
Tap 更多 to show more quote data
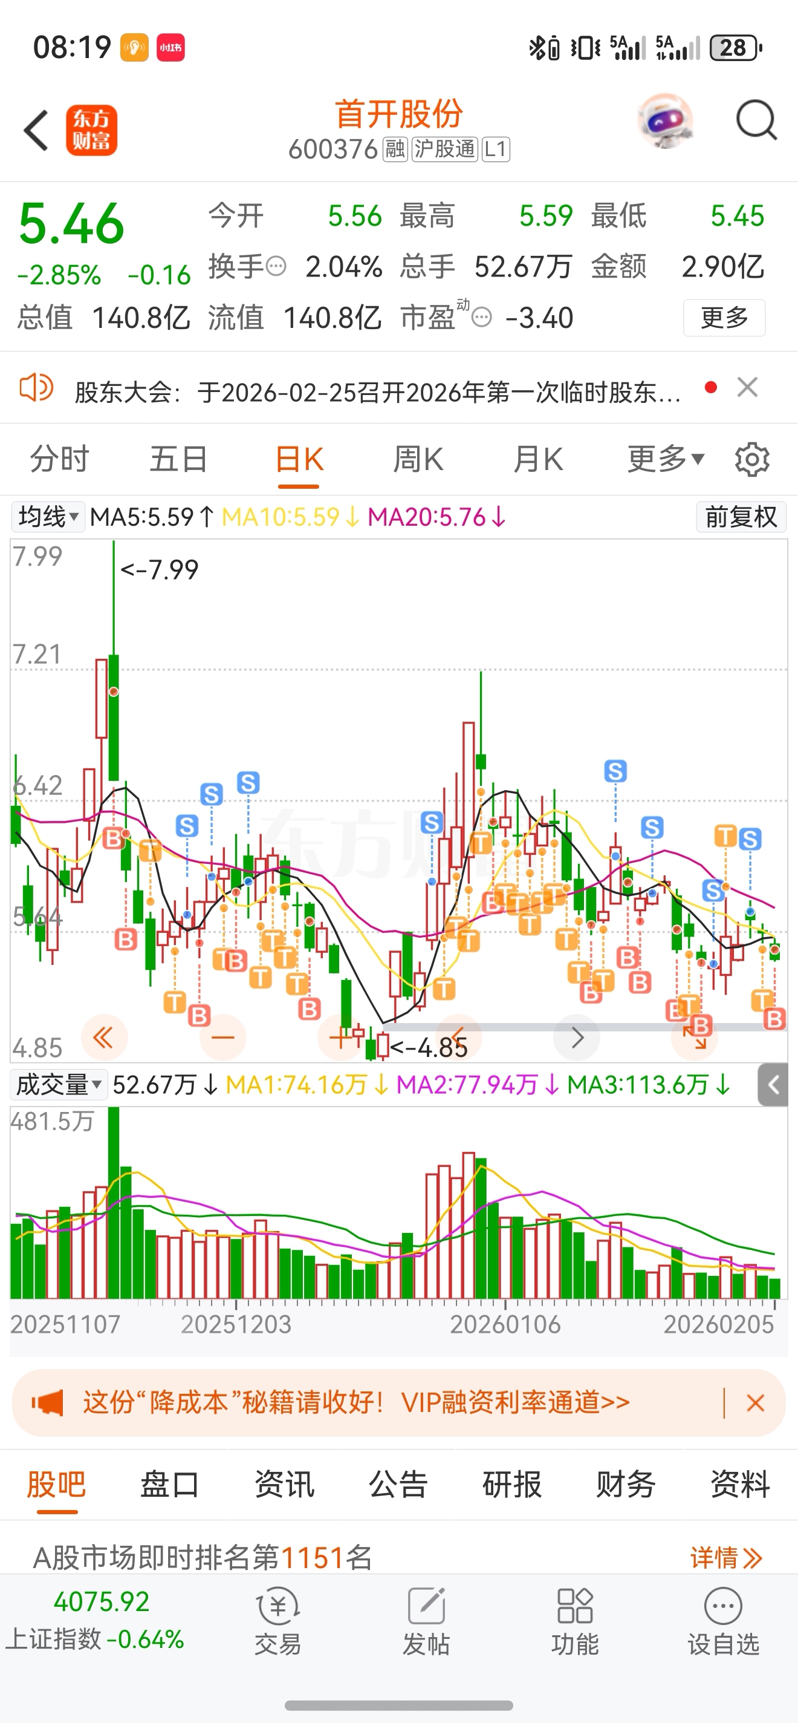coord(724,318)
